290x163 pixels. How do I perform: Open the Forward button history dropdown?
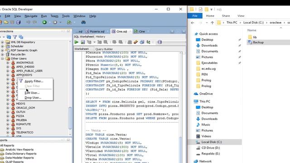coord(60,22)
